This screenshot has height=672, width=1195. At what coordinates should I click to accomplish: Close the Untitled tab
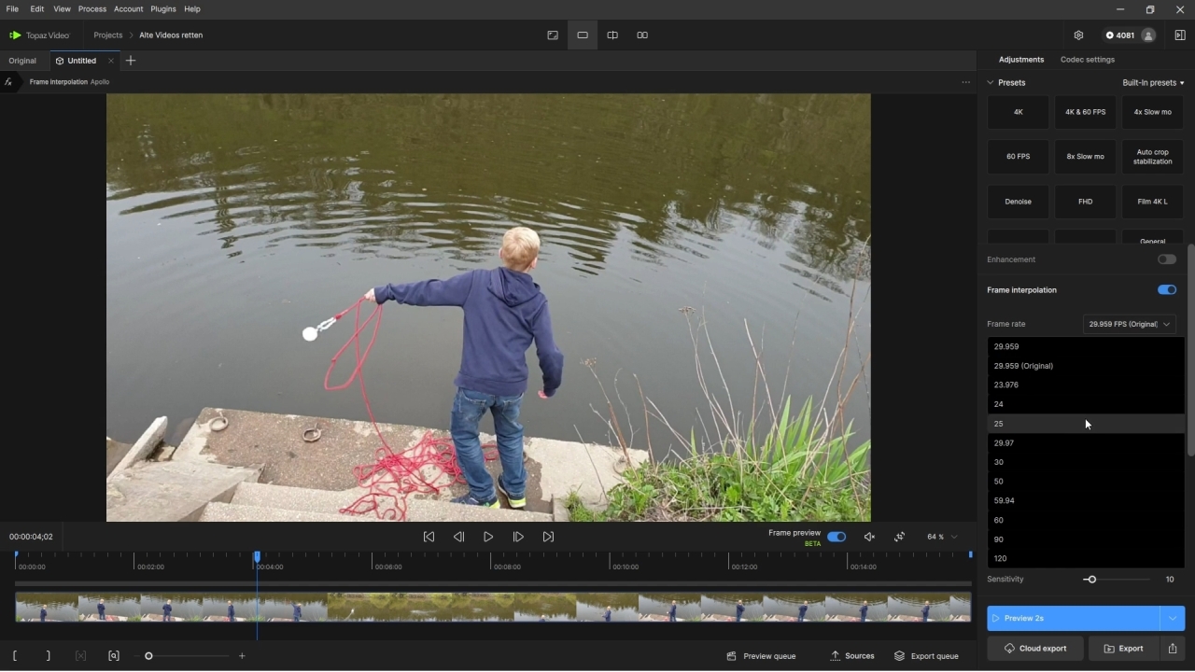pos(111,61)
